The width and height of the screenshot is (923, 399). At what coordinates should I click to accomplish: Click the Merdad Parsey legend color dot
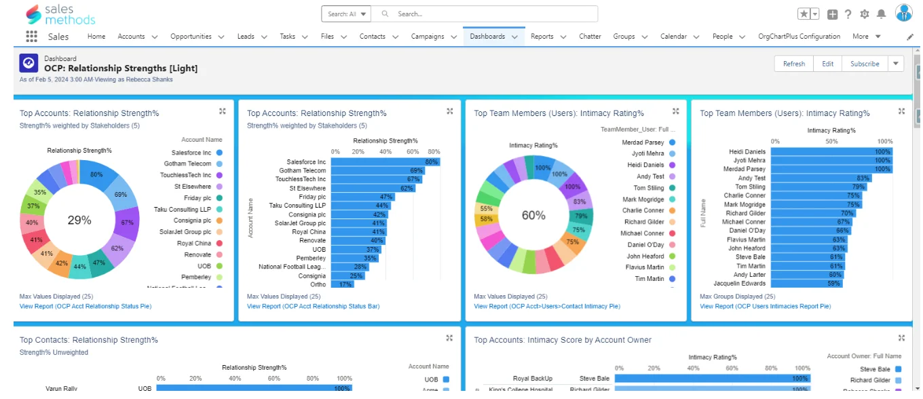pyautogui.click(x=672, y=142)
